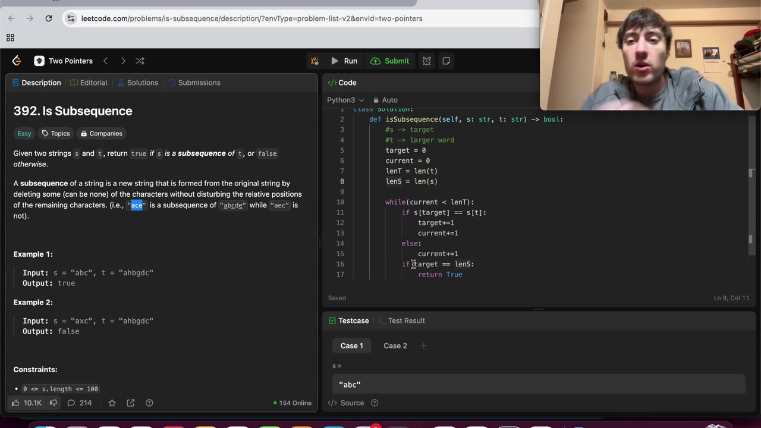Viewport: 761px width, 428px height.
Task: Click the debugger bug icon
Action: point(315,61)
